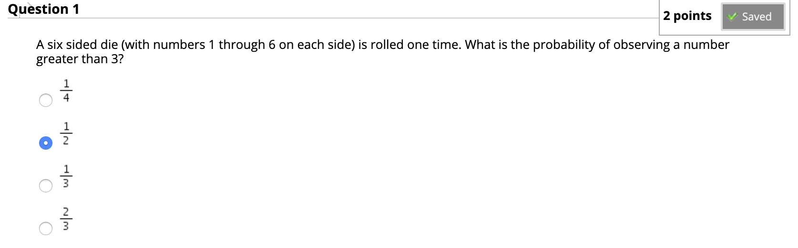Choose the 2/3 answer radio button
The width and height of the screenshot is (798, 248).
[46, 229]
